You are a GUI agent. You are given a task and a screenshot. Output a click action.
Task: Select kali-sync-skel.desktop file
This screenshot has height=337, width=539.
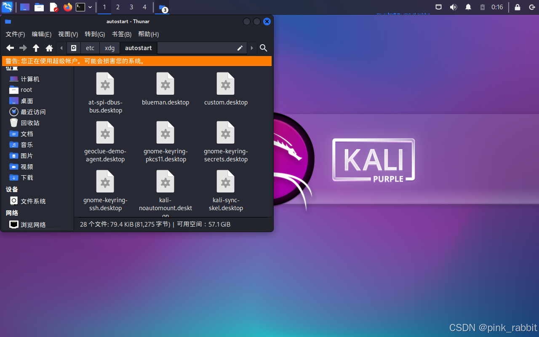coord(226,191)
